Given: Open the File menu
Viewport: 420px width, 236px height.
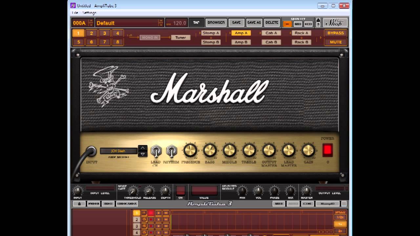Looking at the screenshot, I should coord(75,12).
